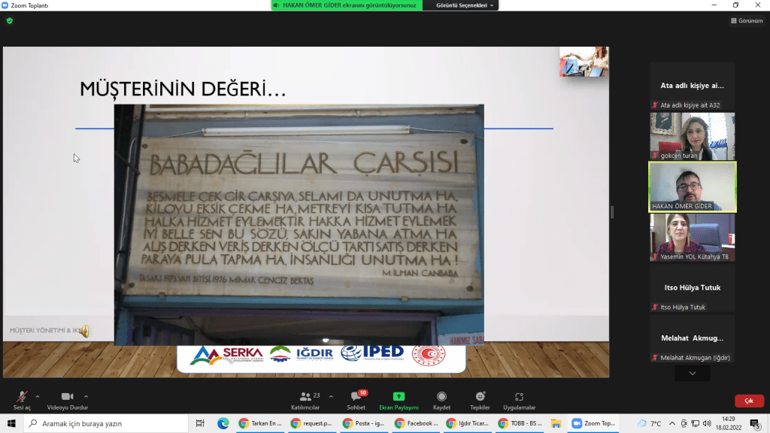This screenshot has width=770, height=433.
Task: Click the green encryption shield icon
Action: pyautogui.click(x=10, y=21)
